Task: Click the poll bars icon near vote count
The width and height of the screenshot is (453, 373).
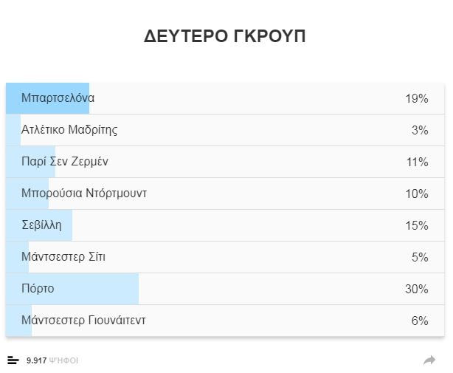Action: point(13,360)
